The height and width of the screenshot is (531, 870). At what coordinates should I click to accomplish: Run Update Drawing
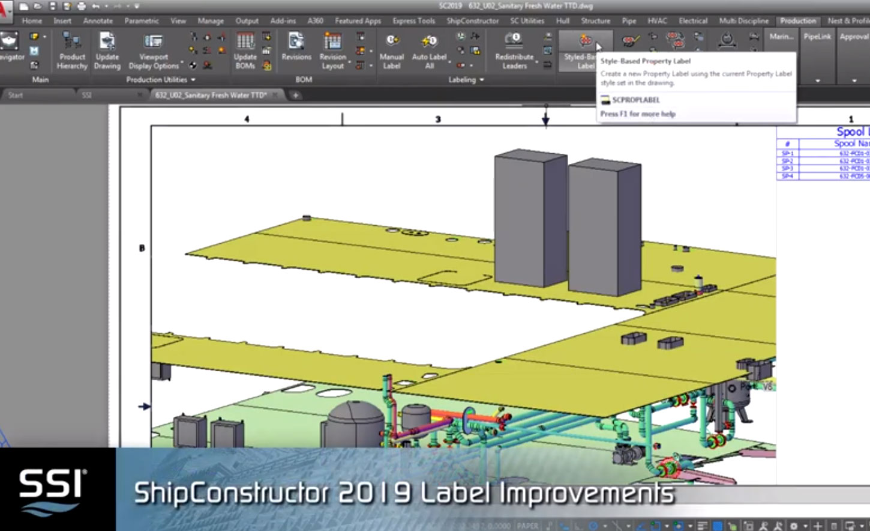pyautogui.click(x=107, y=51)
